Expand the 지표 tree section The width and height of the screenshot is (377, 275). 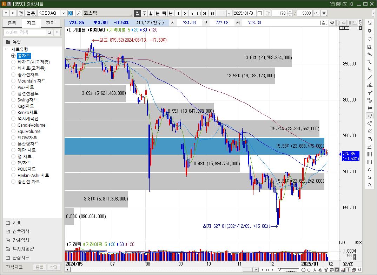tap(8, 223)
